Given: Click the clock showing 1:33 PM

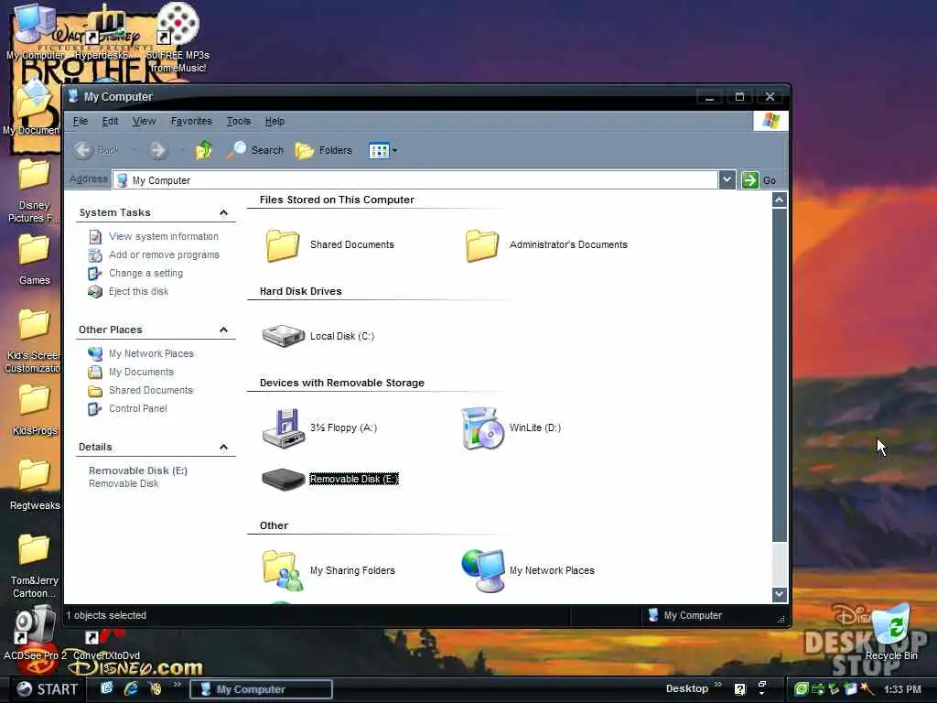Looking at the screenshot, I should [x=902, y=689].
